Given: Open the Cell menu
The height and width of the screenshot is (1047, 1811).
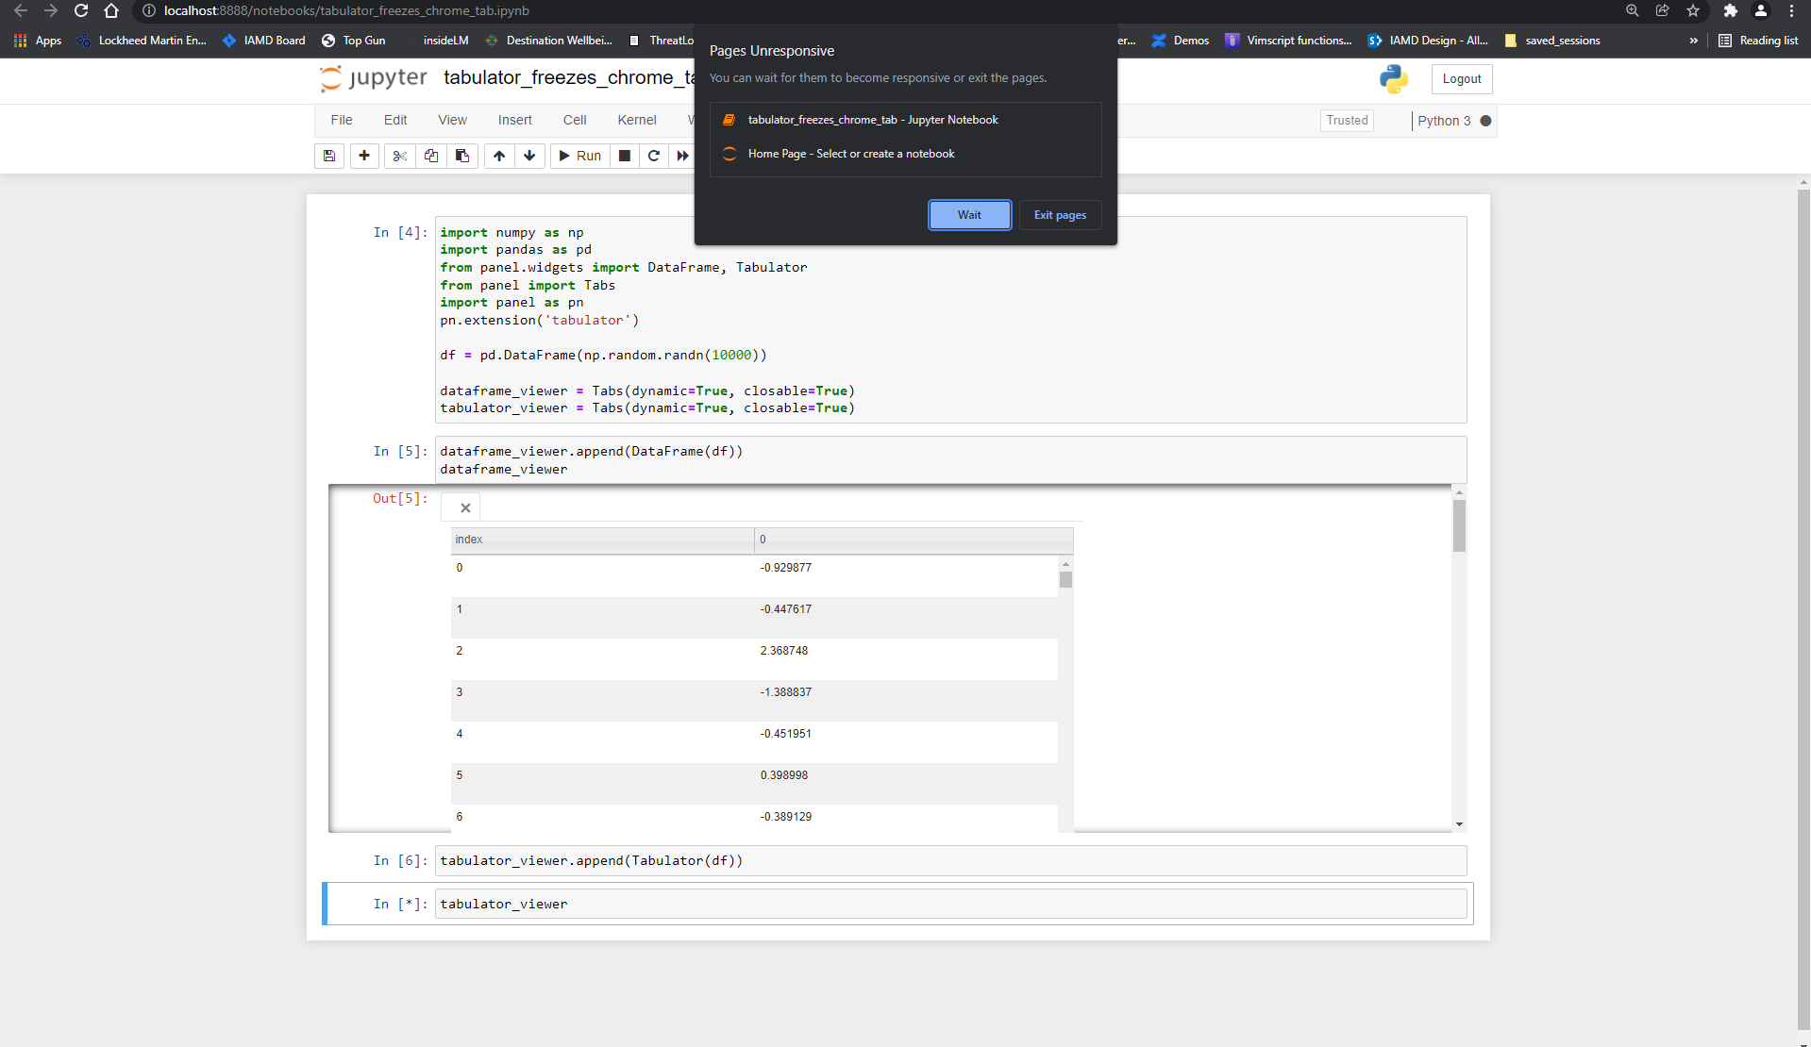Looking at the screenshot, I should (575, 120).
